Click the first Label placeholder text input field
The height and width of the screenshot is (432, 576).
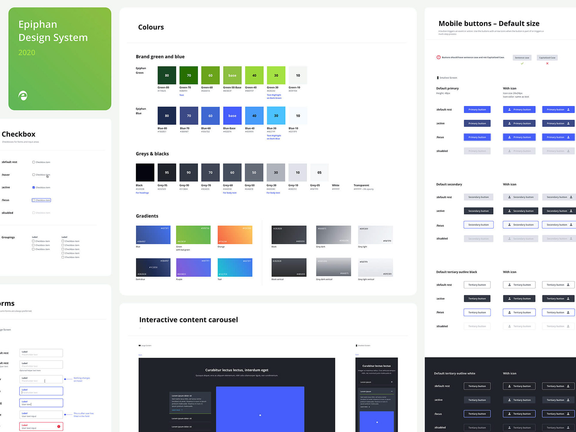41,353
